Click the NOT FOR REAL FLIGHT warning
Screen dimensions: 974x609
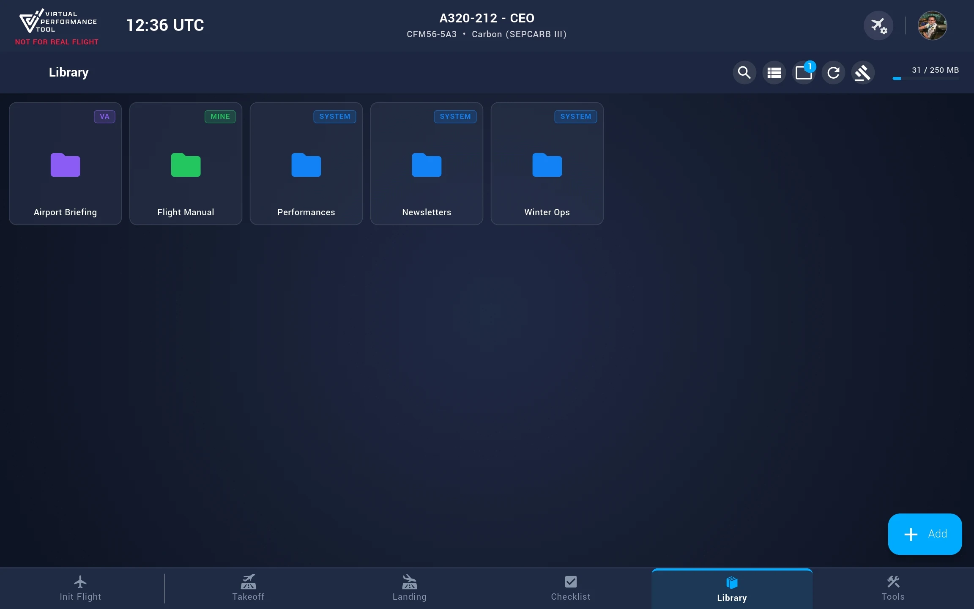[x=57, y=42]
